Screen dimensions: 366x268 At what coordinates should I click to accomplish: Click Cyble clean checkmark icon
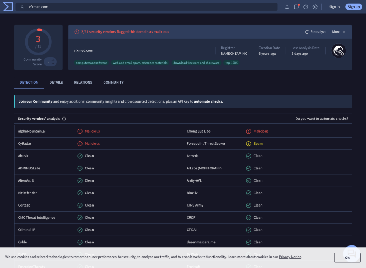[80, 242]
